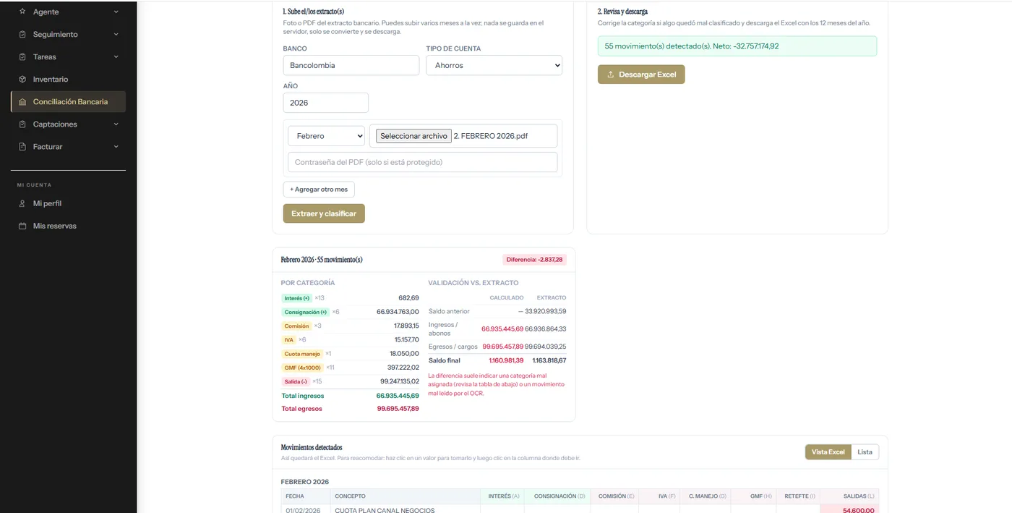The image size is (1012, 513).
Task: Click the COMISIÓN (E) column header
Action: [615, 496]
